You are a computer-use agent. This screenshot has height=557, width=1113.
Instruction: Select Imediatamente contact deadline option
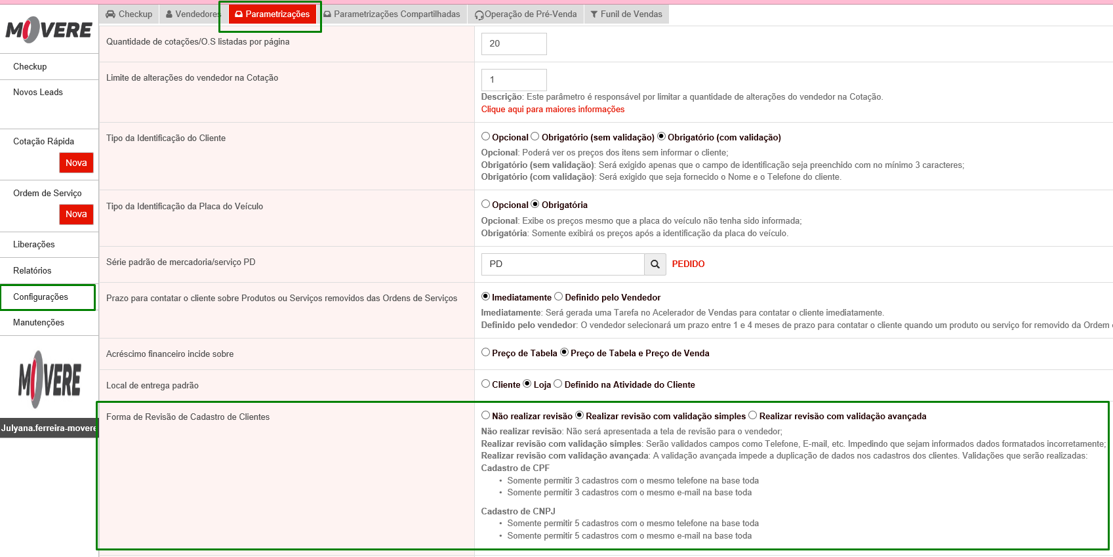(x=485, y=297)
